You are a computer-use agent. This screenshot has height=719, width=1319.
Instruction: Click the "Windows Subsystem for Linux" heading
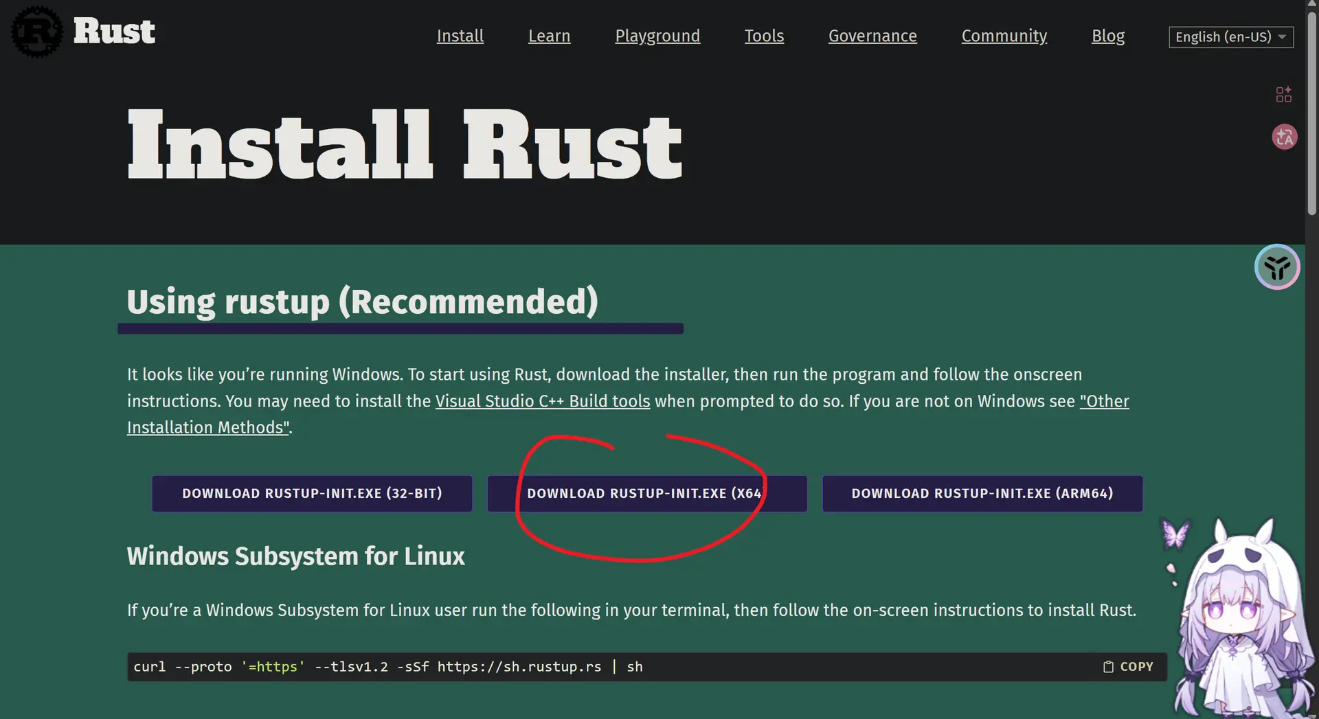coord(296,556)
